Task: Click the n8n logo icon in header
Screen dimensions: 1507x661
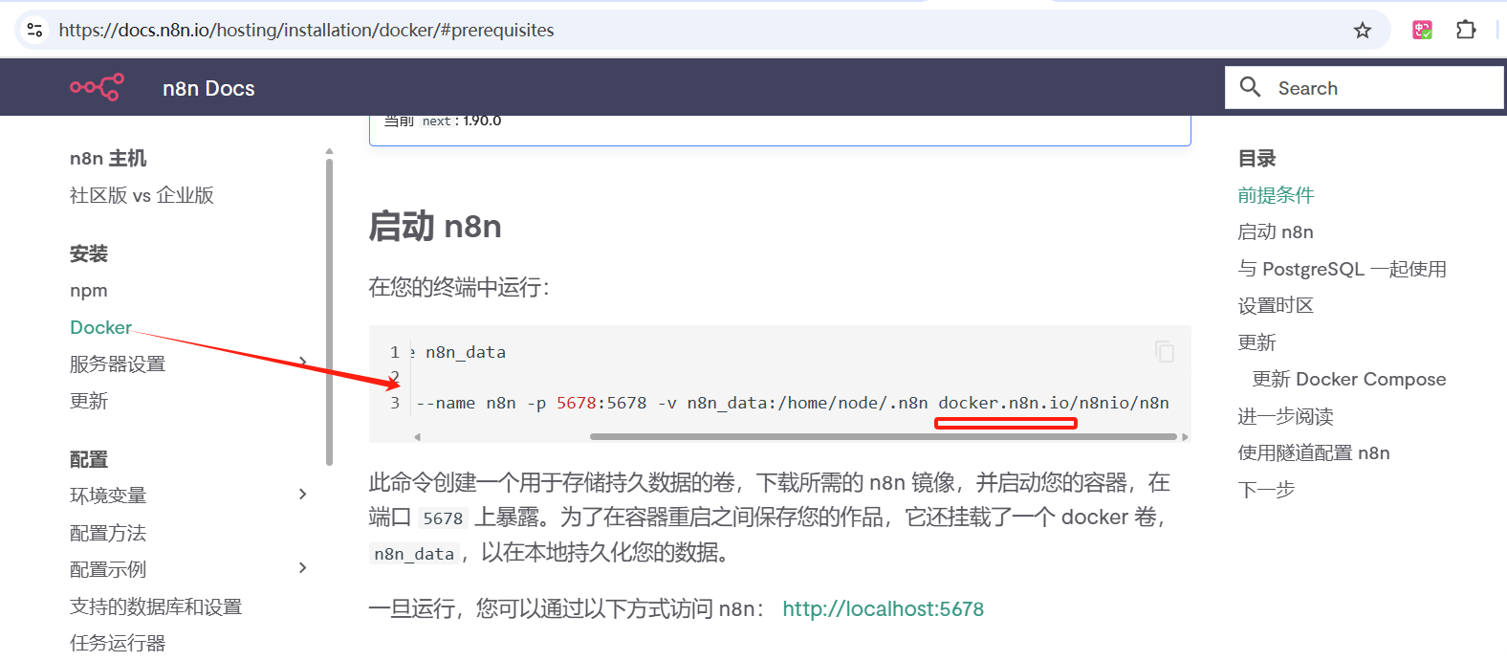Action: (x=97, y=87)
